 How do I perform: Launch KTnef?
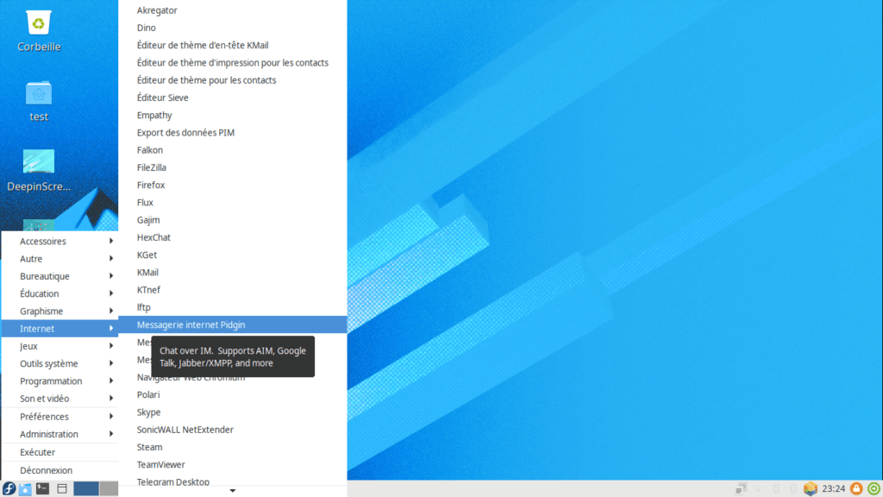pos(233,290)
